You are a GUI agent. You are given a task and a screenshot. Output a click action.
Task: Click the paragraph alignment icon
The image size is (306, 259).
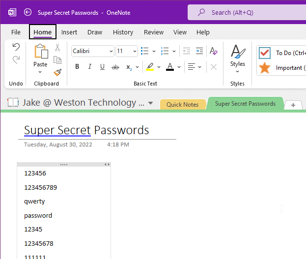pyautogui.click(x=192, y=67)
